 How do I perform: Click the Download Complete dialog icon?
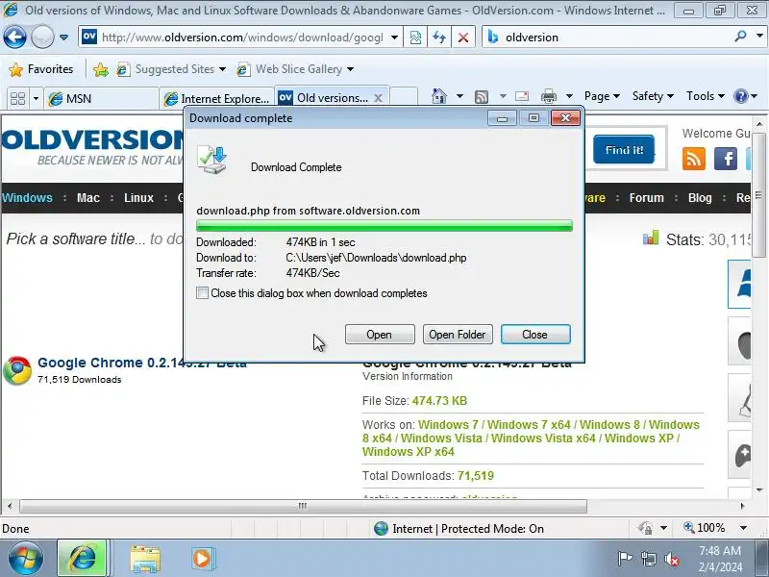pos(212,160)
